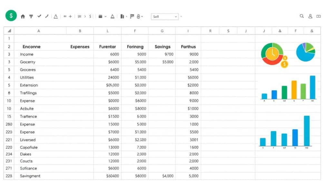This screenshot has height=189, width=330.
Task: Select column R header
Action: (x=210, y=31)
